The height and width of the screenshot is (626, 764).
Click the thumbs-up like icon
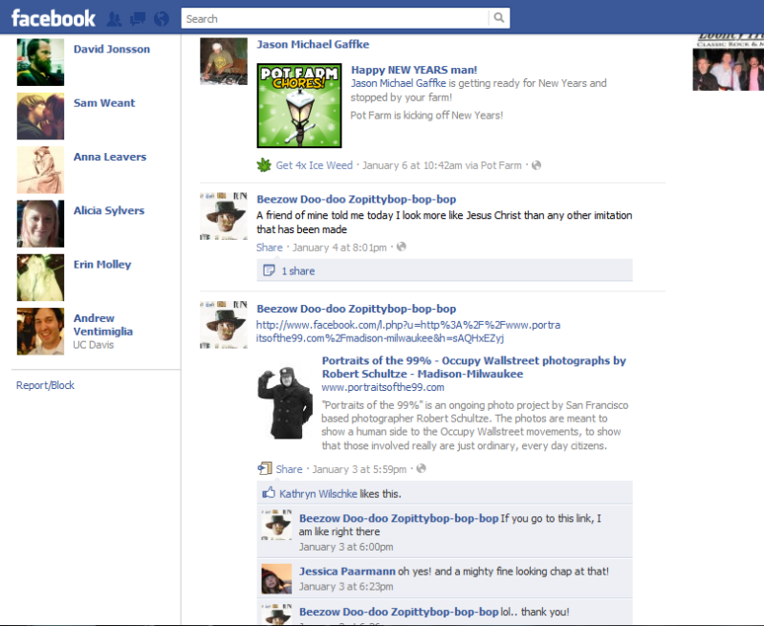pos(269,493)
